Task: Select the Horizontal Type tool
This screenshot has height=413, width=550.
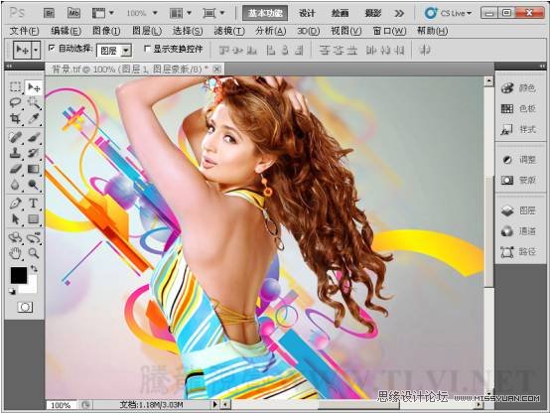Action: click(x=34, y=204)
